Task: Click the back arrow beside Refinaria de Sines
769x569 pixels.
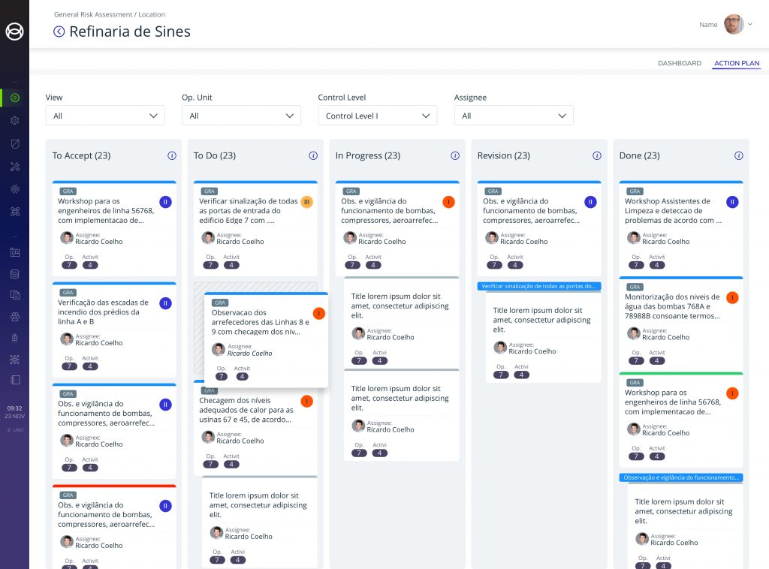Action: point(59,32)
